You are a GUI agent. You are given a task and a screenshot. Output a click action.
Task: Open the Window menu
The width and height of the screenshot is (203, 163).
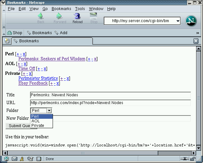(96, 9)
